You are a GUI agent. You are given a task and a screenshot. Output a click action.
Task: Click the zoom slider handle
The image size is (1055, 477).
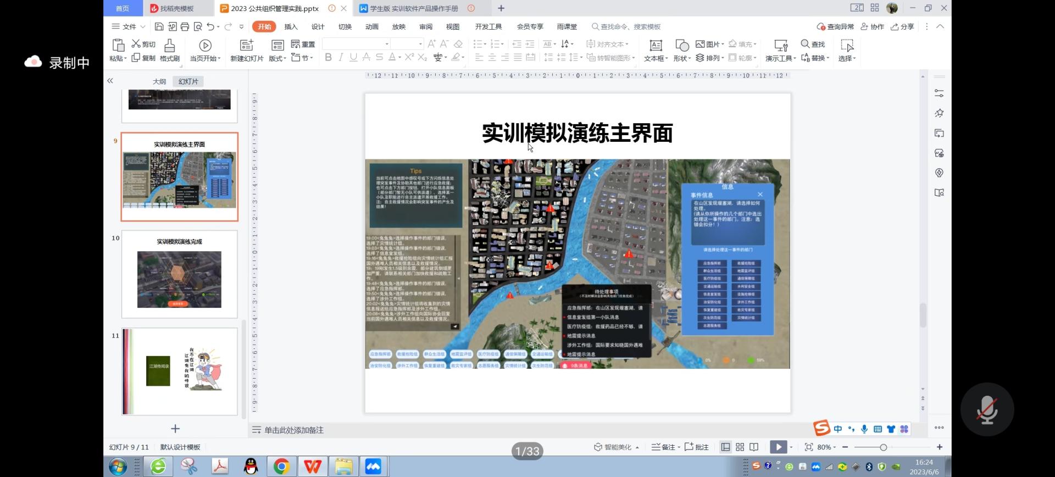point(883,447)
